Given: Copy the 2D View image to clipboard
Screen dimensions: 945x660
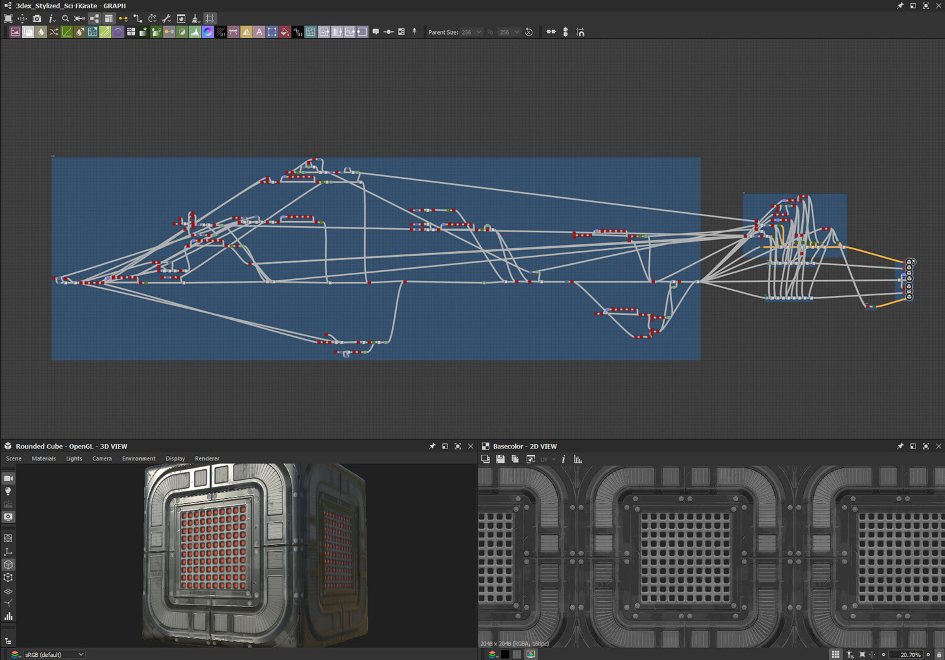Looking at the screenshot, I should pyautogui.click(x=515, y=459).
